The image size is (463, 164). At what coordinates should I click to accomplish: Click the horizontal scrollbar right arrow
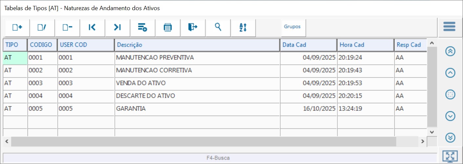pos(423,141)
